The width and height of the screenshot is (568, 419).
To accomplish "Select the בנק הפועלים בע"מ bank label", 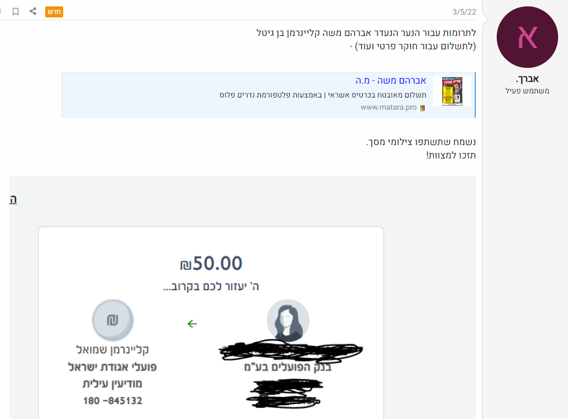I will coord(288,367).
